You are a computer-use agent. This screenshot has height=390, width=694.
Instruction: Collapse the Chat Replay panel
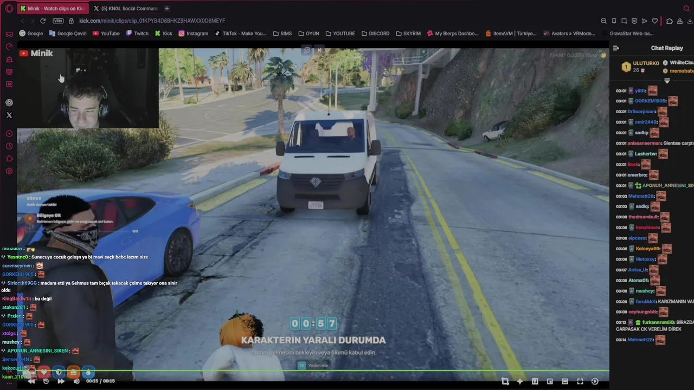(x=616, y=48)
